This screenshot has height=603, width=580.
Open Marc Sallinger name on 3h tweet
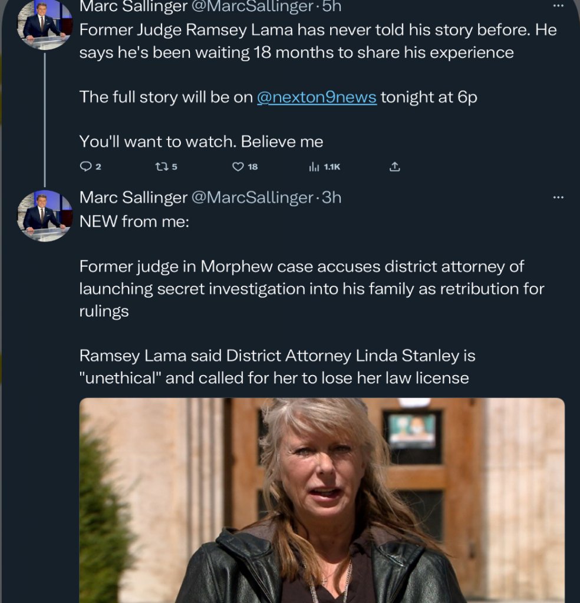pyautogui.click(x=133, y=197)
